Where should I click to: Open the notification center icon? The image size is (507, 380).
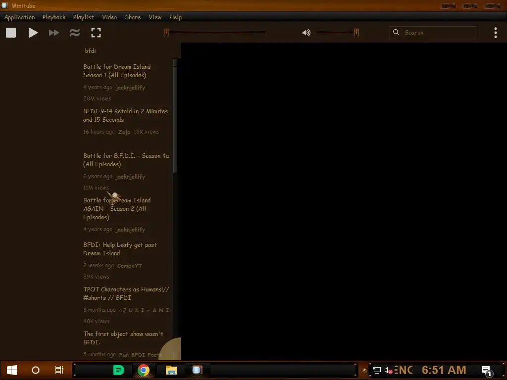pos(487,371)
